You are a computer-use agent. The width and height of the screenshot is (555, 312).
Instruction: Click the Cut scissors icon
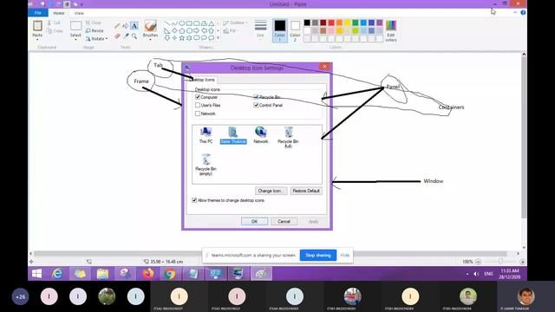tap(50, 23)
